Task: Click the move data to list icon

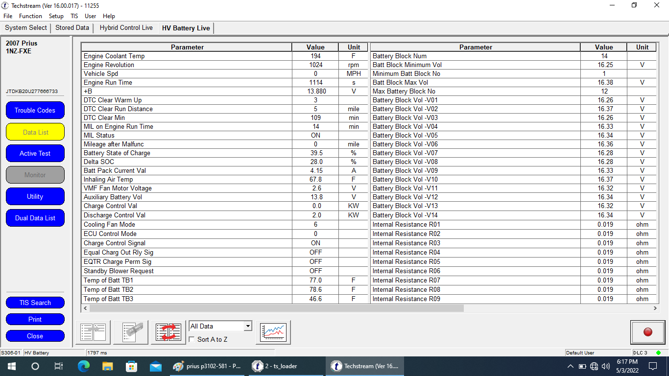Action: 93,332
